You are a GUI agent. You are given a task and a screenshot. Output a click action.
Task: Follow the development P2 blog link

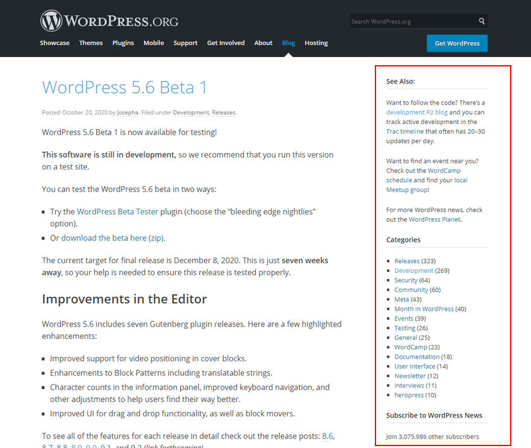pyautogui.click(x=417, y=112)
